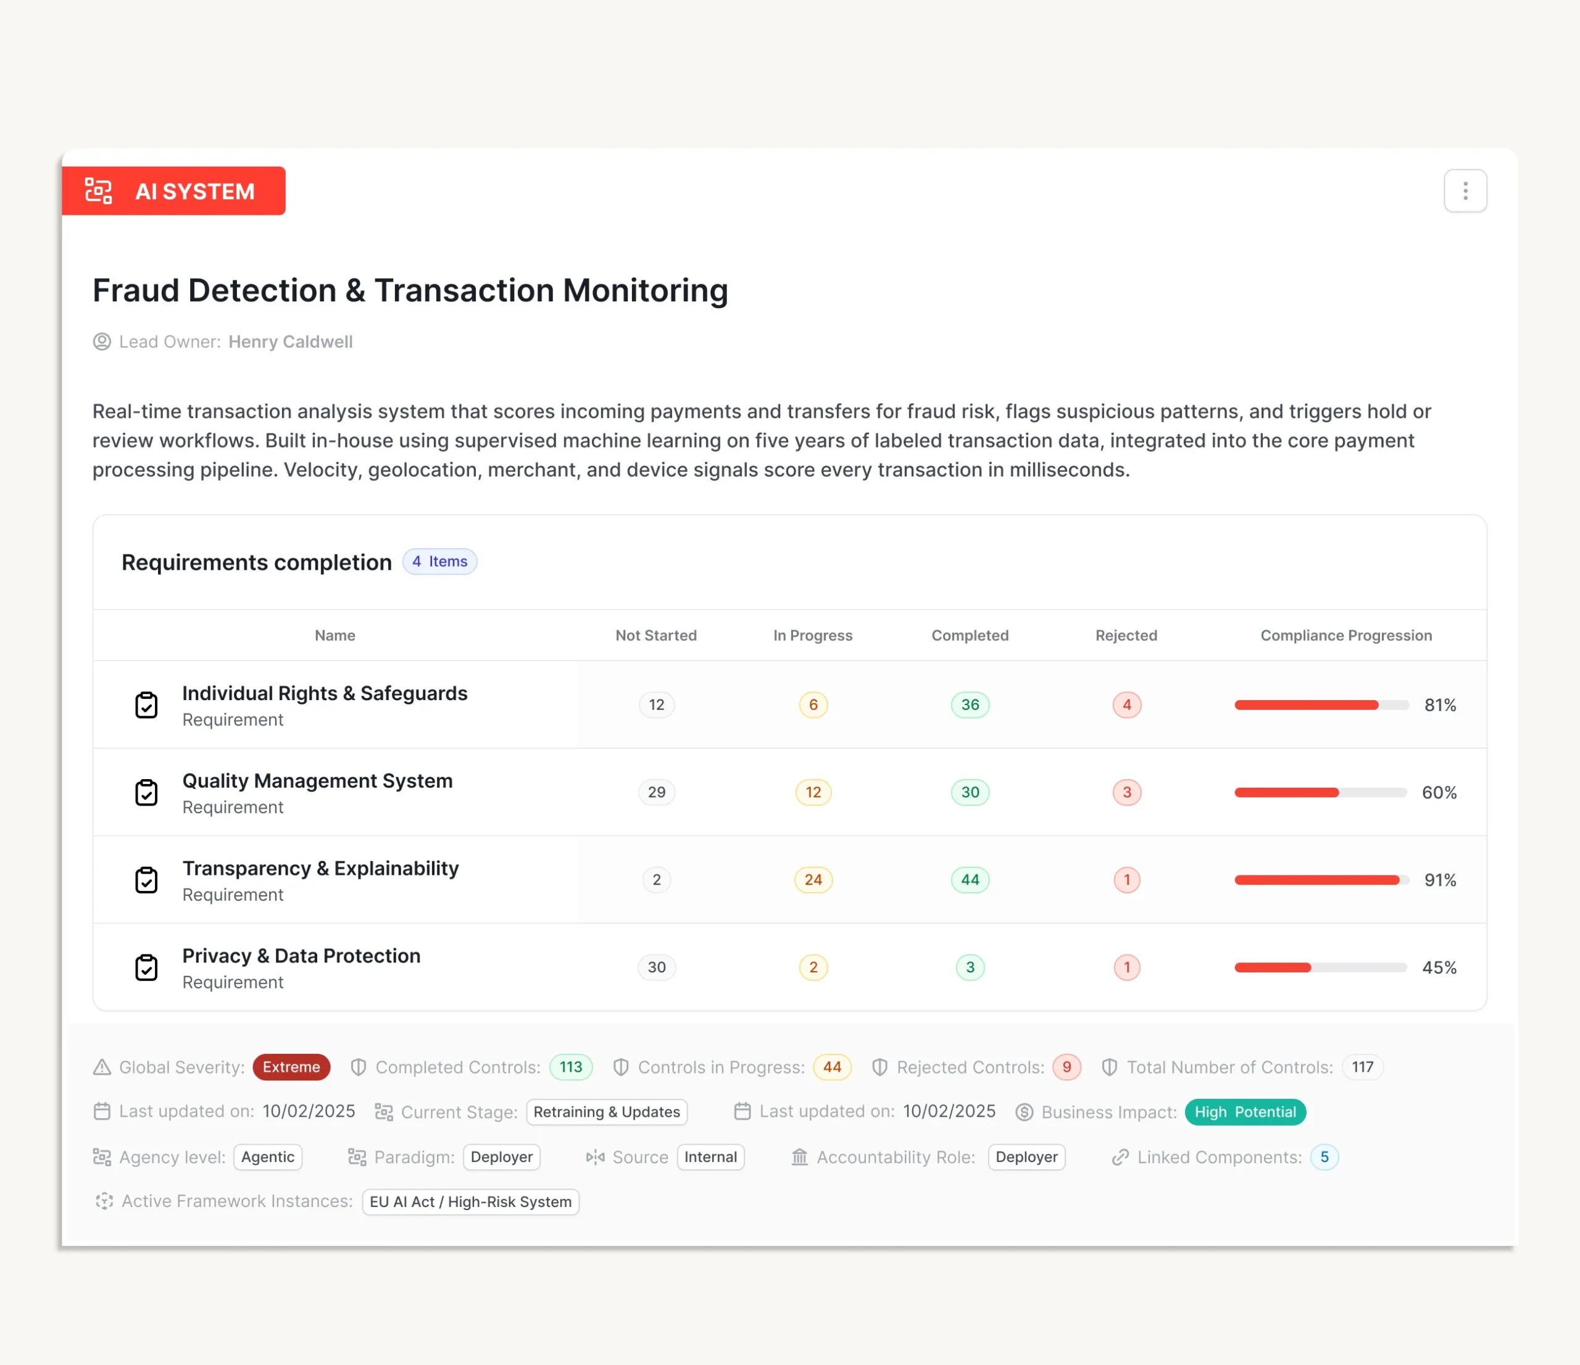Image resolution: width=1580 pixels, height=1365 pixels.
Task: Click Rejected count 4 for Individual Rights
Action: (x=1127, y=706)
